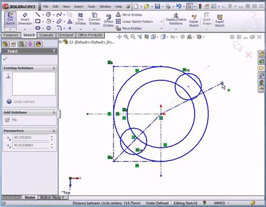Click the Mirror Entities tool
266x207 pixels.
[129, 15]
